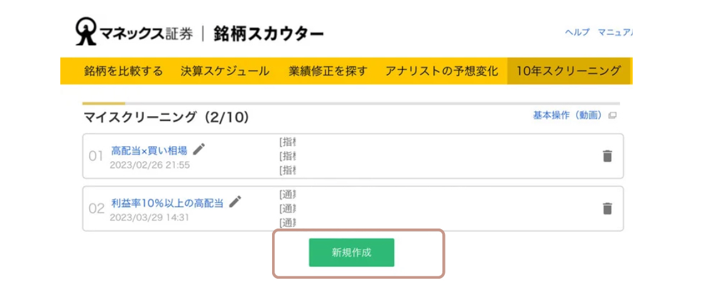Edit the 高配当×買い相場 screening name

point(199,149)
